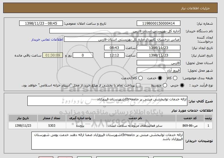Select the کالا/خدمت radio button
This screenshot has width=224, height=158.
(x=141, y=78)
